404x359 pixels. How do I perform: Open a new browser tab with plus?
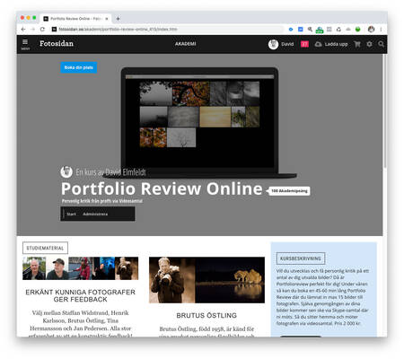pos(118,19)
